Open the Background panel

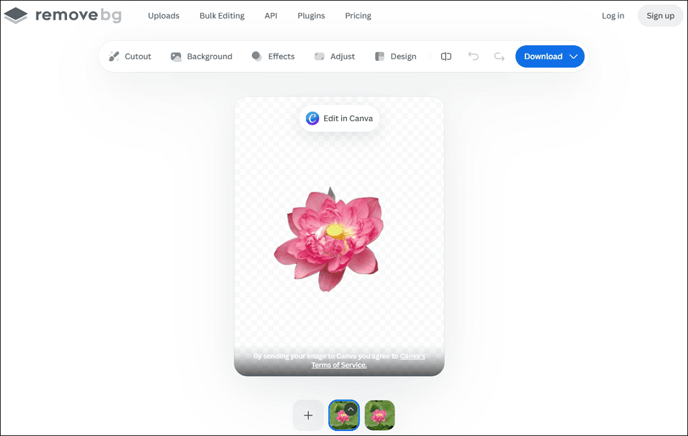(x=201, y=56)
